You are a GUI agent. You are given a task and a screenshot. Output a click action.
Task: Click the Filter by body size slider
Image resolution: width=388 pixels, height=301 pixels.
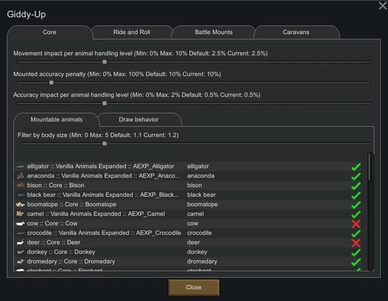tap(104, 144)
